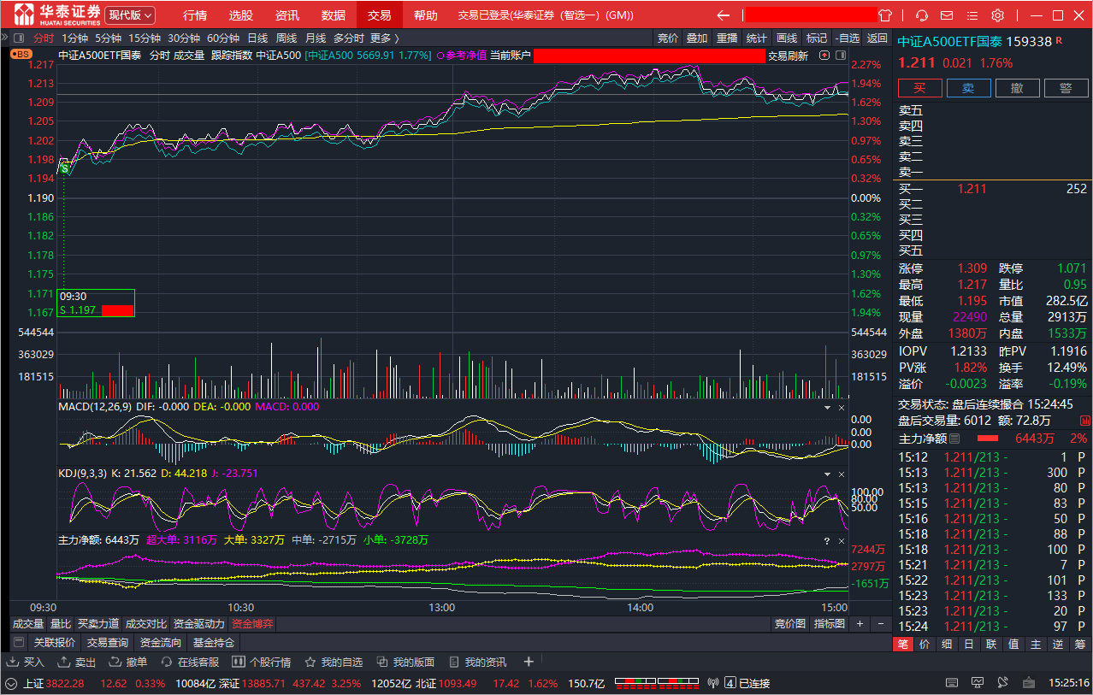Open the 现代版 version dropdown

(x=131, y=15)
